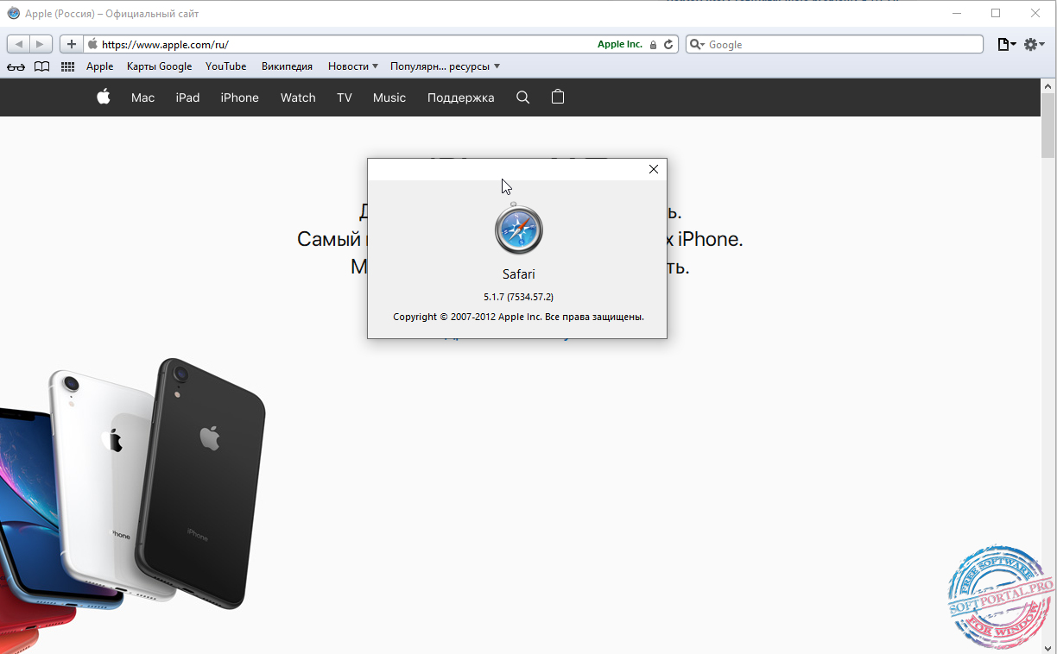Go forward with the Forward arrow button
The width and height of the screenshot is (1057, 654).
[x=41, y=44]
